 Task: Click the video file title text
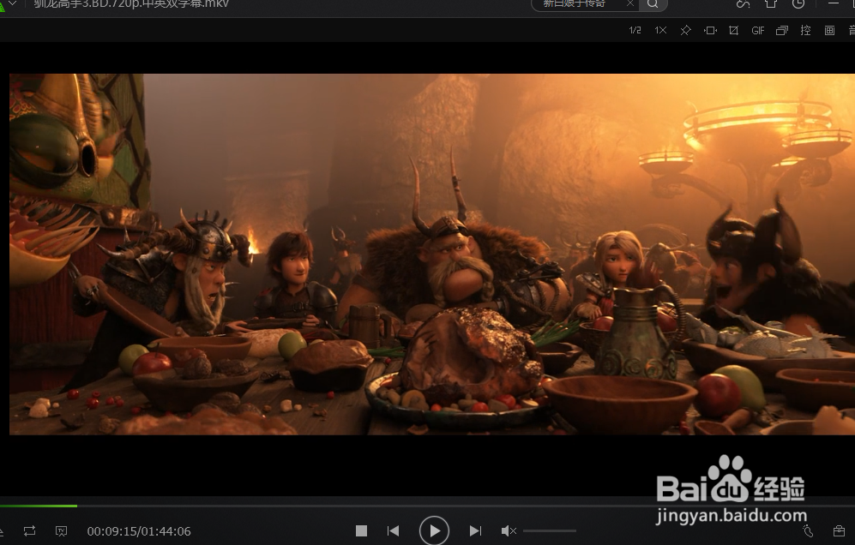131,3
